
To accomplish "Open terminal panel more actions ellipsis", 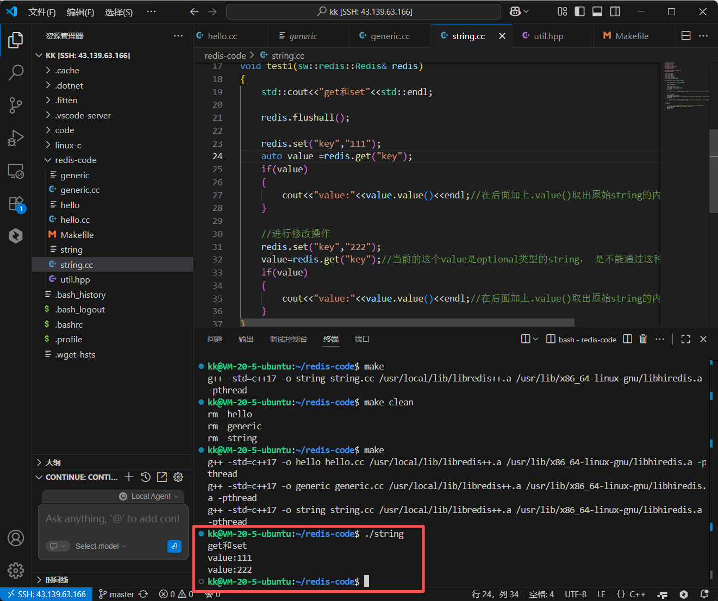I will (660, 339).
